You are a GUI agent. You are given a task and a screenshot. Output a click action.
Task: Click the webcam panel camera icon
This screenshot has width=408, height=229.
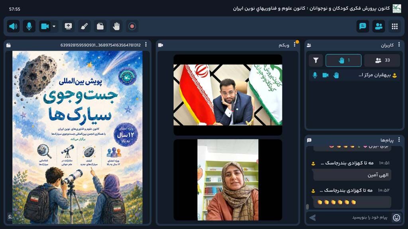coord(161,45)
